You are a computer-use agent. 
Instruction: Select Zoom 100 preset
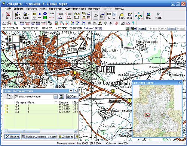point(27,23)
